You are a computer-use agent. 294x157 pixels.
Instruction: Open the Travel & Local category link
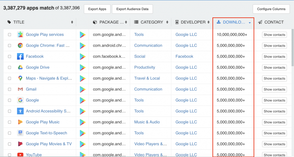pos(147,78)
